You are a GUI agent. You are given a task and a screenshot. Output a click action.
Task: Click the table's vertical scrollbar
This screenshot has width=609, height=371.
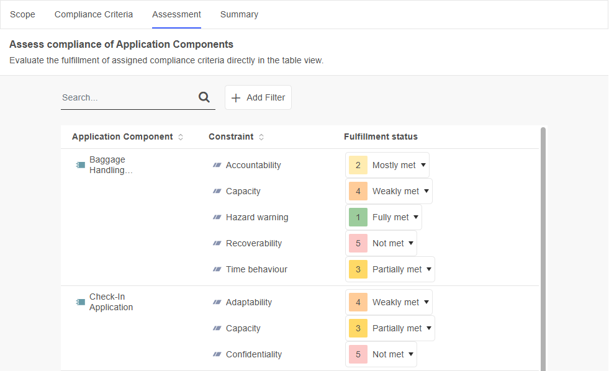[543, 249]
